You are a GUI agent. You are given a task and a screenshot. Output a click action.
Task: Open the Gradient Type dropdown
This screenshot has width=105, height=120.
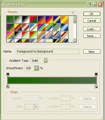coord(46,60)
